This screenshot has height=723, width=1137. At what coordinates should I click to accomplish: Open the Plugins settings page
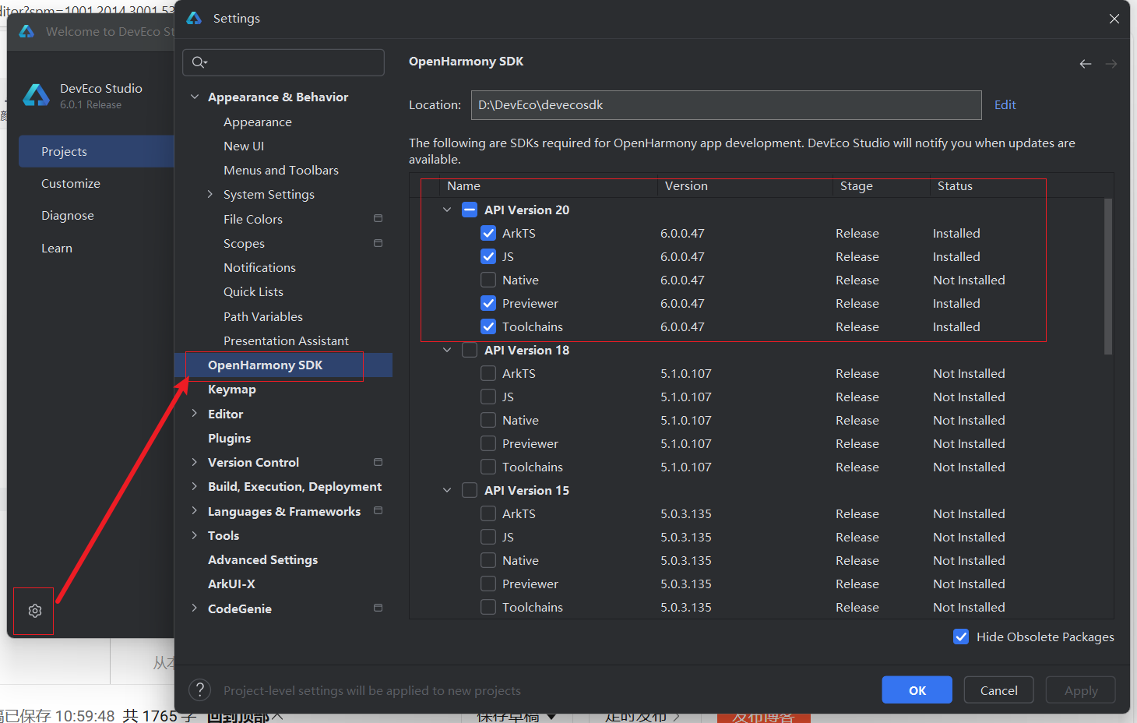coord(229,438)
